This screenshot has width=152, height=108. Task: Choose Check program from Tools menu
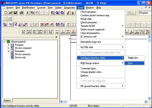(x=89, y=12)
